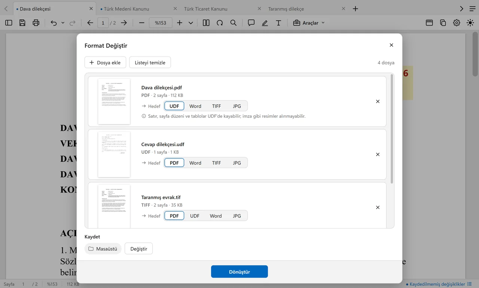The width and height of the screenshot is (479, 288).
Task: Switch to Taranmış dilekçe tab
Action: point(307,9)
